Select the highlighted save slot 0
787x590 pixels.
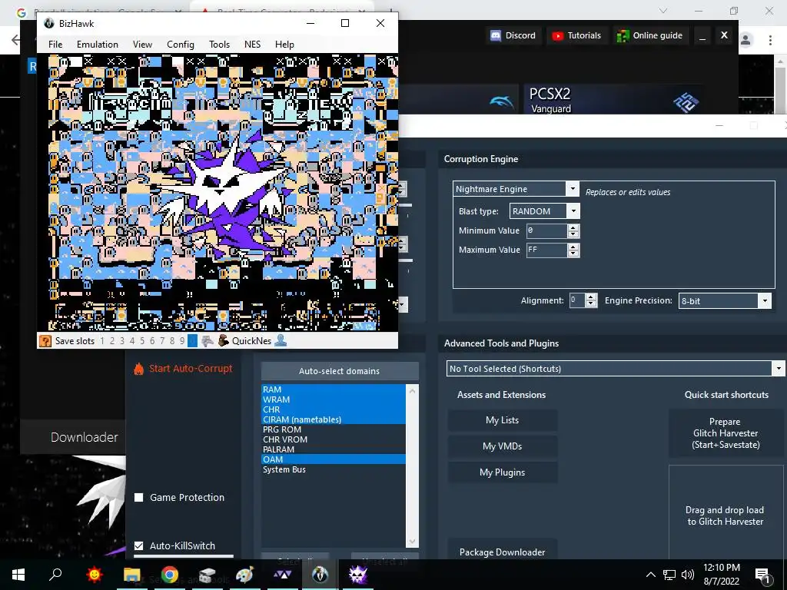pyautogui.click(x=192, y=341)
